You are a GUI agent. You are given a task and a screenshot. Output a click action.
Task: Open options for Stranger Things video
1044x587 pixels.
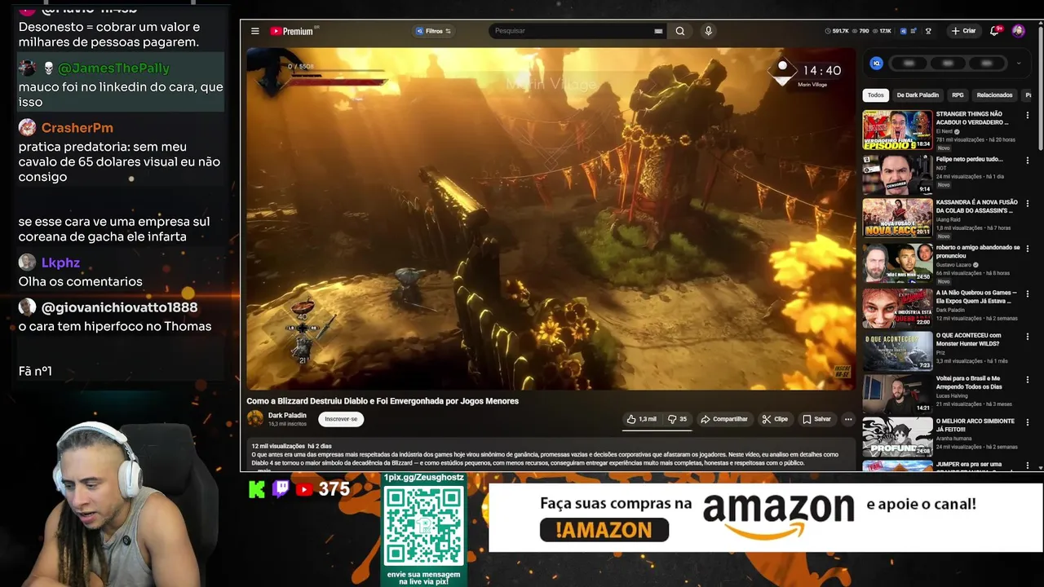click(x=1027, y=115)
